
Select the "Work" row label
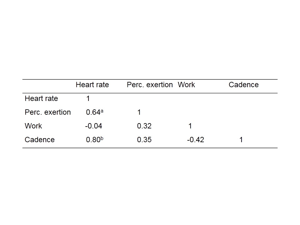click(33, 126)
